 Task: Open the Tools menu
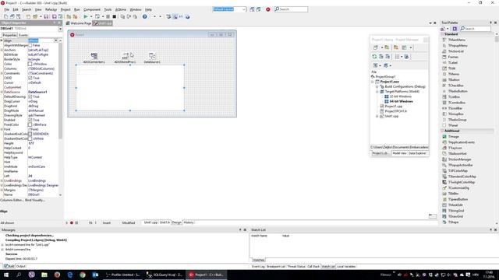coord(108,9)
